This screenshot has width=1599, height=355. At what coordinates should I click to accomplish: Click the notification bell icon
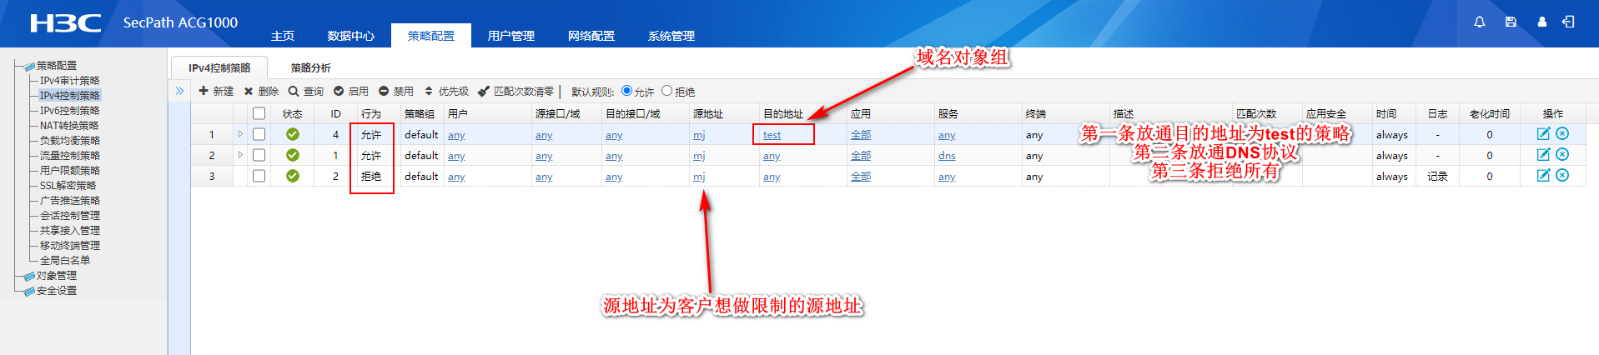[1479, 22]
